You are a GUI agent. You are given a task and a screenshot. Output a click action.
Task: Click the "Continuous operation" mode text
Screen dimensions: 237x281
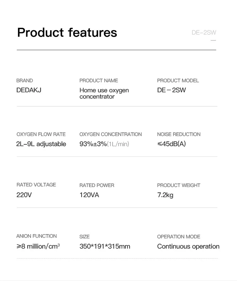[188, 246]
